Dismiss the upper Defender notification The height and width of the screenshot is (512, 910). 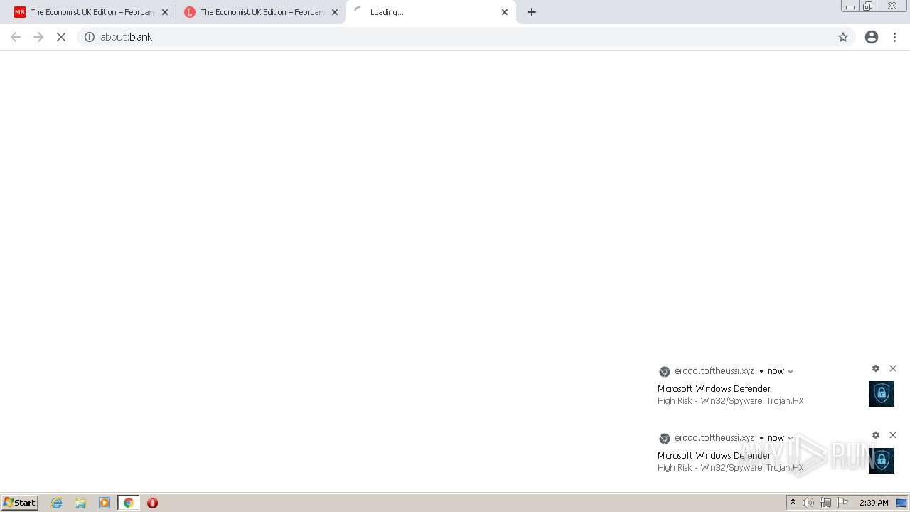point(893,368)
